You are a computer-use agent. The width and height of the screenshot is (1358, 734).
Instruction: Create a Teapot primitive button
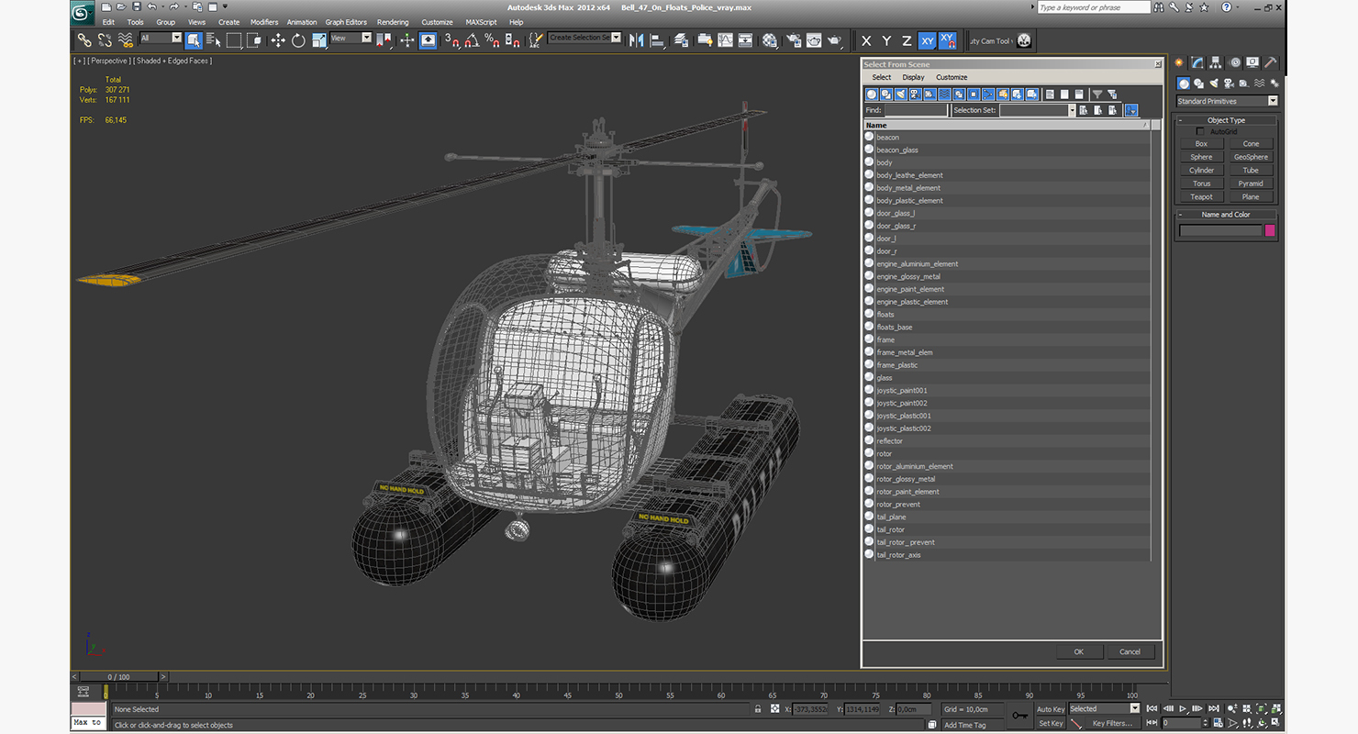[1201, 196]
